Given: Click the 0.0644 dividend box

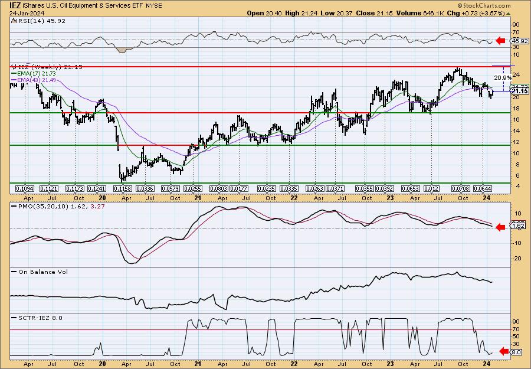Looking at the screenshot, I should click(483, 188).
